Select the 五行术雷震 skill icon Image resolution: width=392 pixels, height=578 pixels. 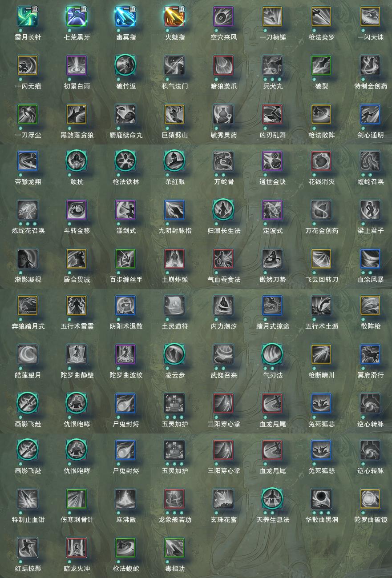tap(77, 305)
